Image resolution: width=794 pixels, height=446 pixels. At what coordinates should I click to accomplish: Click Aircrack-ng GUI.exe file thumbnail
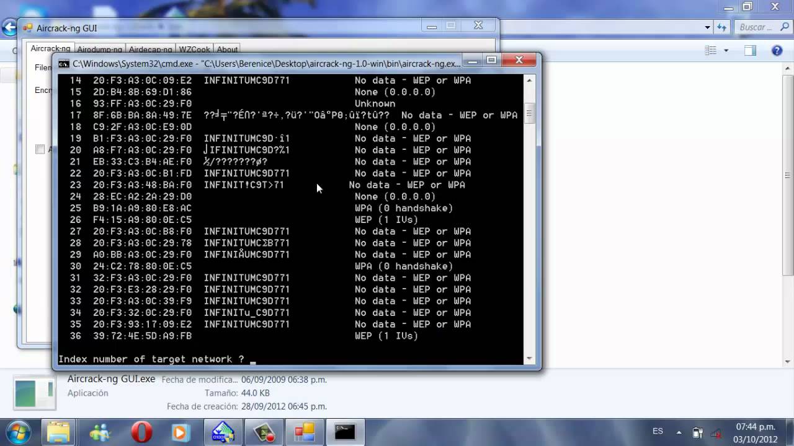pyautogui.click(x=35, y=393)
